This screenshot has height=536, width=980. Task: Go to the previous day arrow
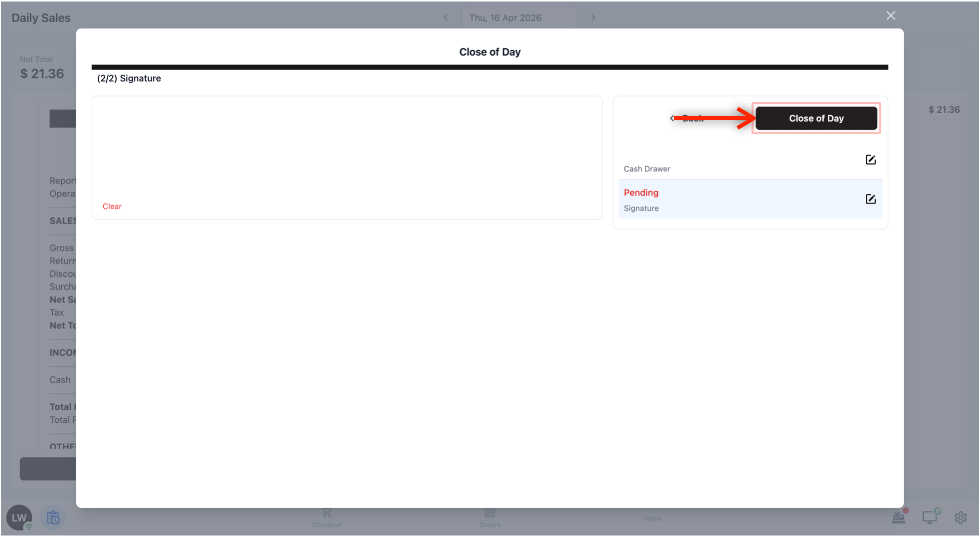445,18
